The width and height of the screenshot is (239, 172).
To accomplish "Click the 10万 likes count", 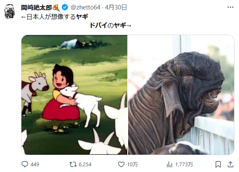I will click(132, 164).
